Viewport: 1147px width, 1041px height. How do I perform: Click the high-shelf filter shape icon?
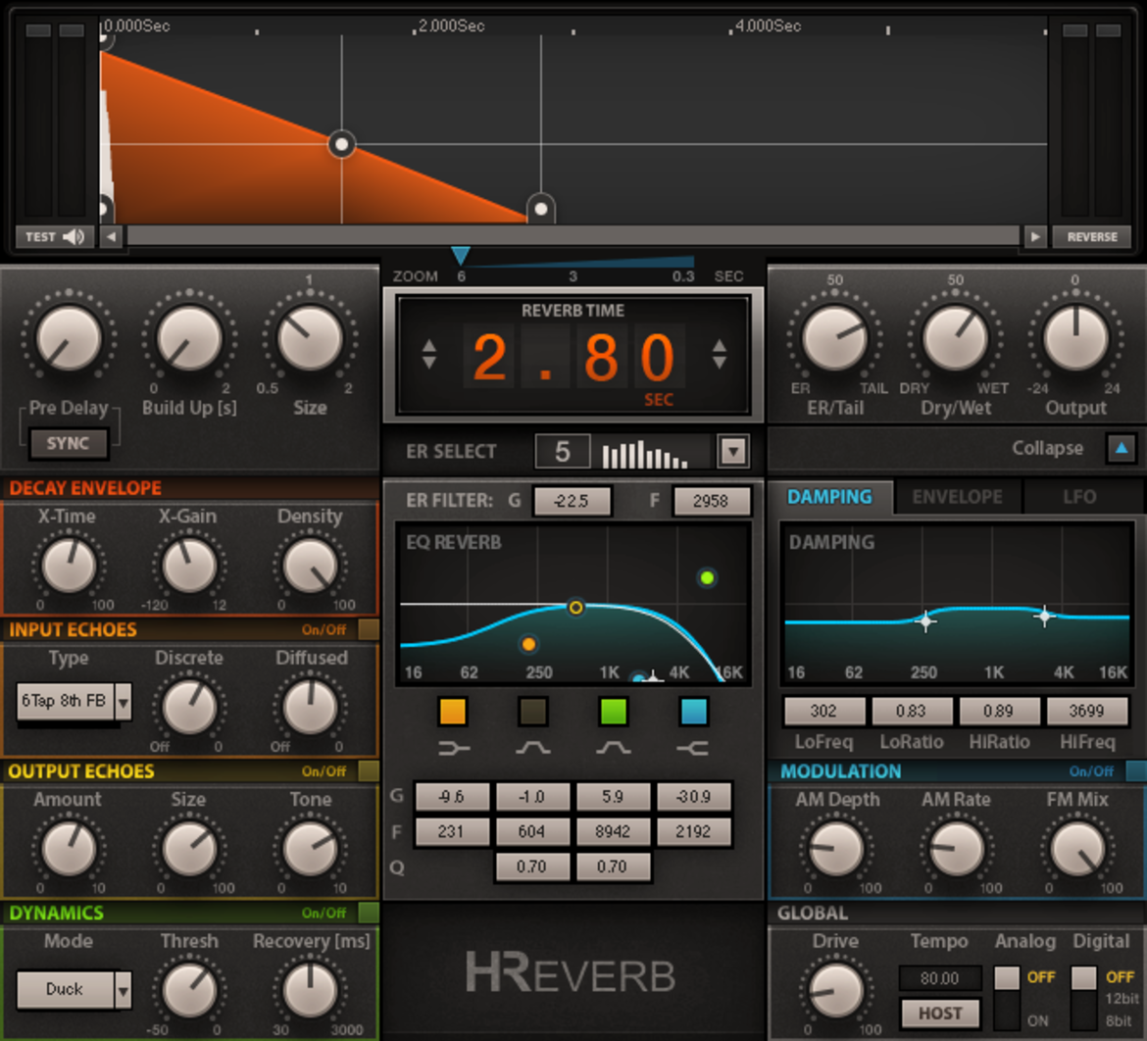(x=693, y=748)
